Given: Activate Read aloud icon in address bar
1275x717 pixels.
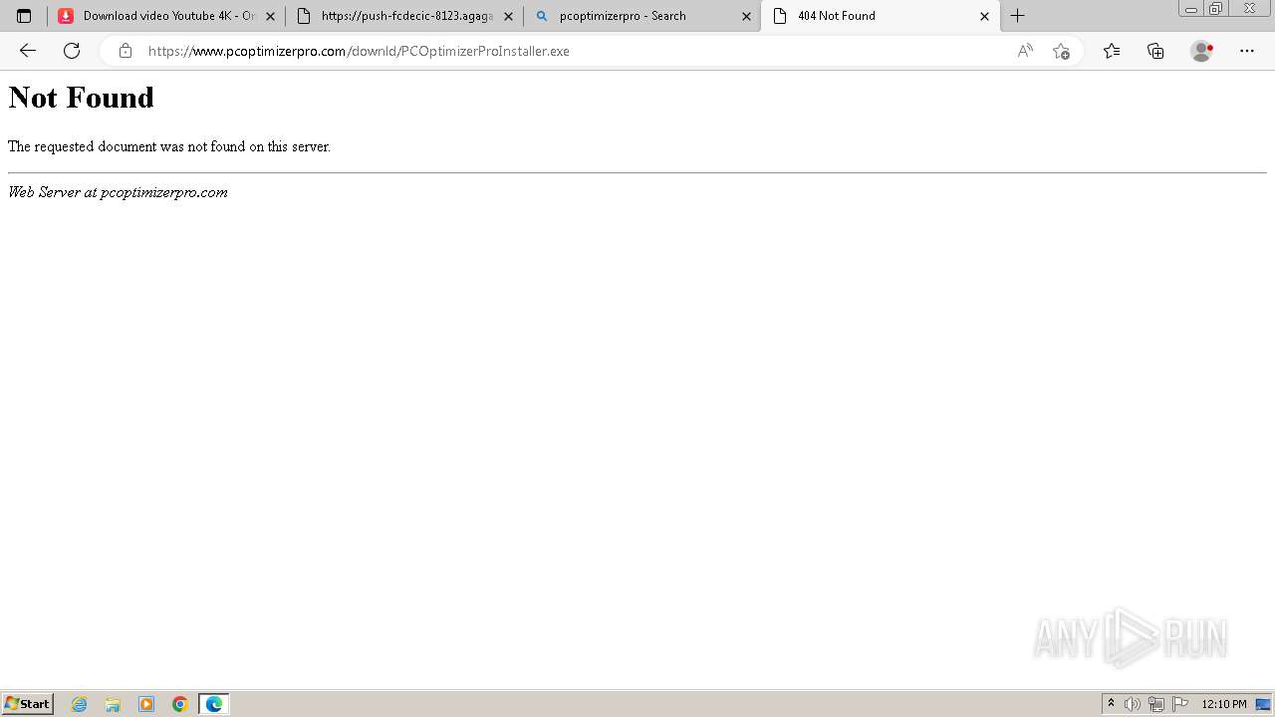Looking at the screenshot, I should (x=1025, y=51).
